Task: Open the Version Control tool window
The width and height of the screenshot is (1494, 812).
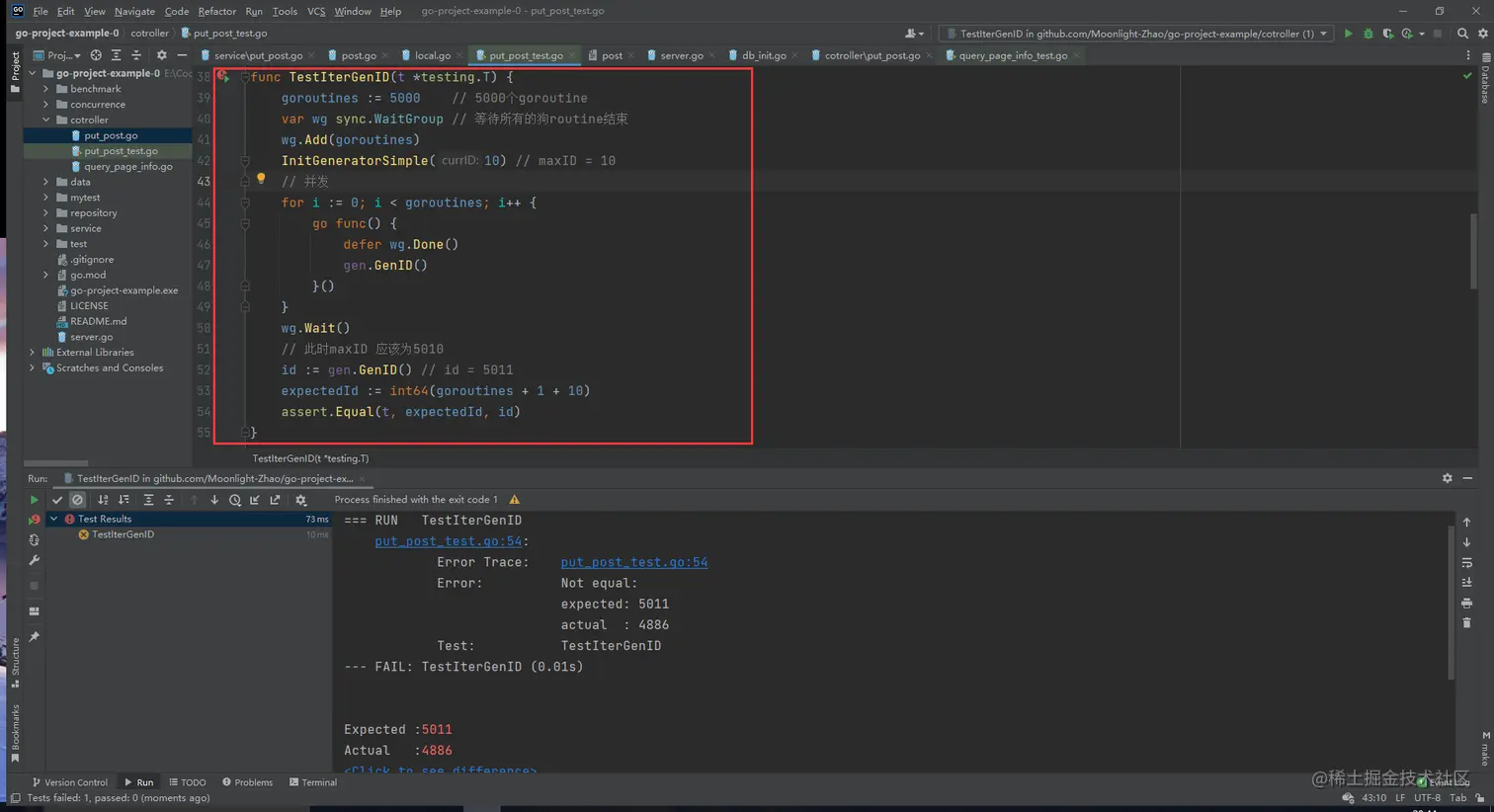Action: click(x=69, y=782)
